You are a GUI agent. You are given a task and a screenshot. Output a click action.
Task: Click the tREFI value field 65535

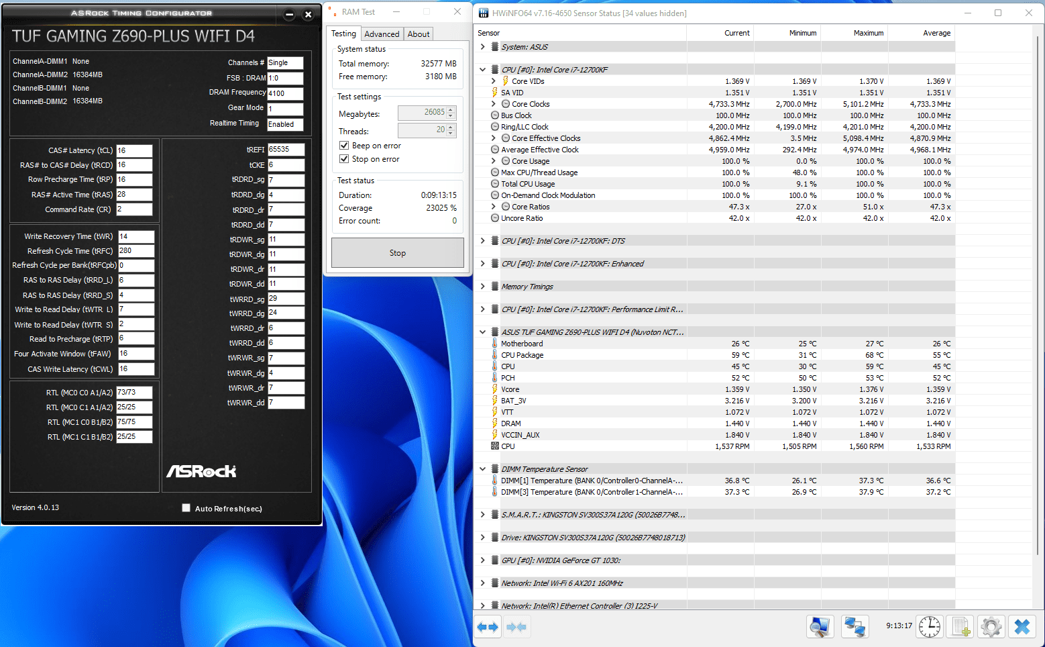coord(286,150)
